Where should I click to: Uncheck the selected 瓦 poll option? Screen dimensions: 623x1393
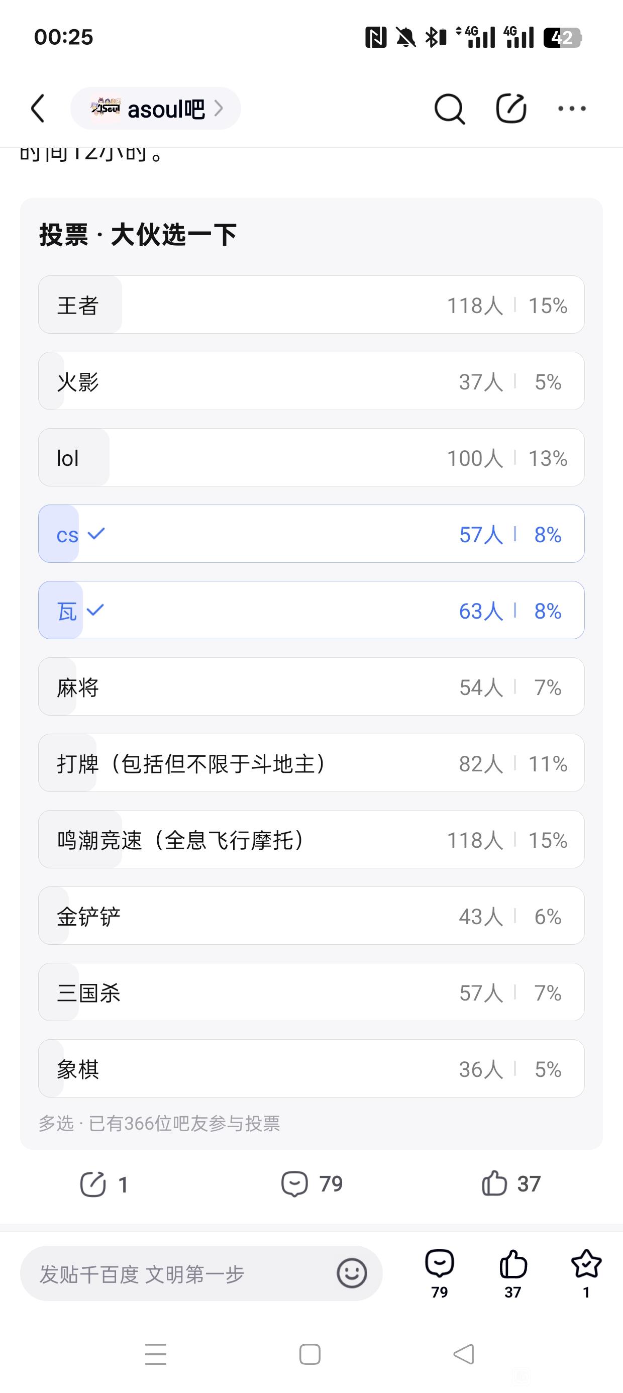311,610
